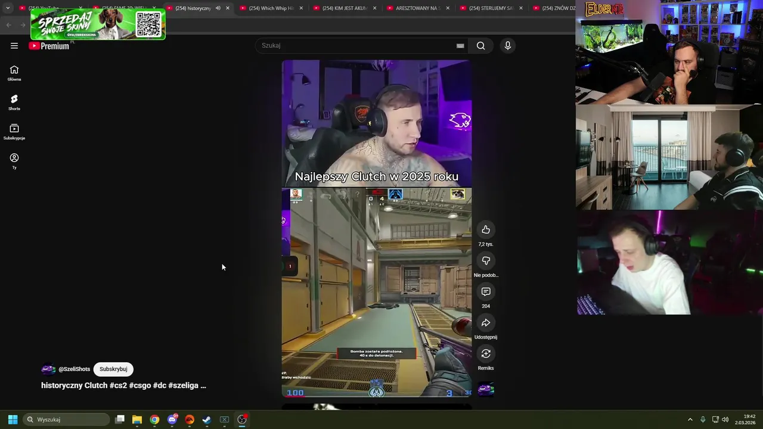763x429 pixels.
Task: Open the Windows Start menu
Action: [13, 419]
